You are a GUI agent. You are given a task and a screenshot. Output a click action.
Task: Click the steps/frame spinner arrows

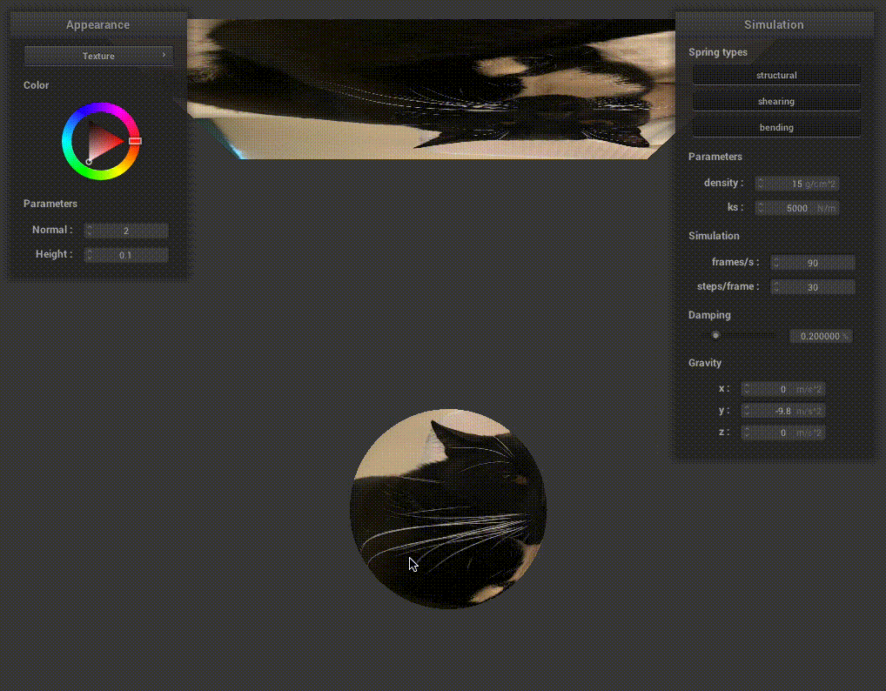[776, 287]
